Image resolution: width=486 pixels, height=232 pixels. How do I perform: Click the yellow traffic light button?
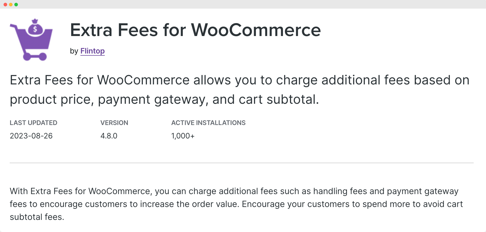coord(11,4)
